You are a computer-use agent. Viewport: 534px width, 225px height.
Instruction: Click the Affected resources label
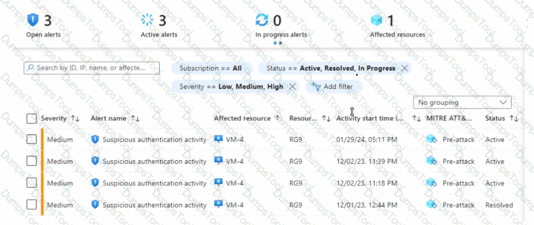coord(398,34)
